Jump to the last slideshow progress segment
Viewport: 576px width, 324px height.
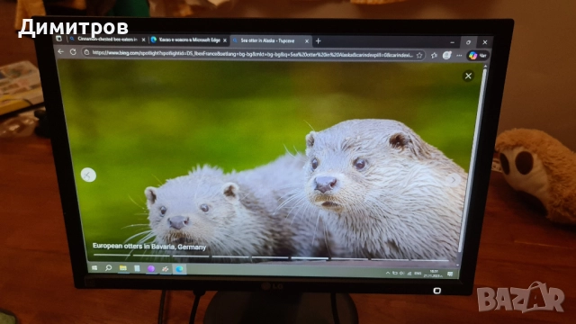(x=430, y=260)
